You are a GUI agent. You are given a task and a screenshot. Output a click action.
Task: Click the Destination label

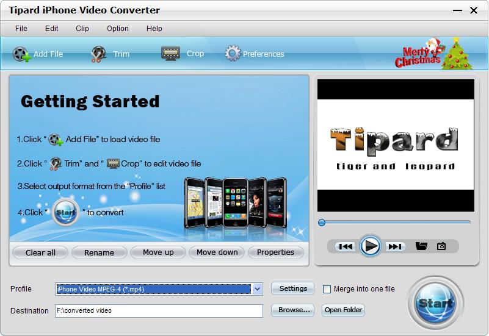(x=29, y=311)
